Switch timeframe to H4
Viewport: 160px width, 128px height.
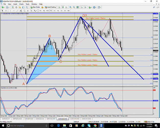58,10
